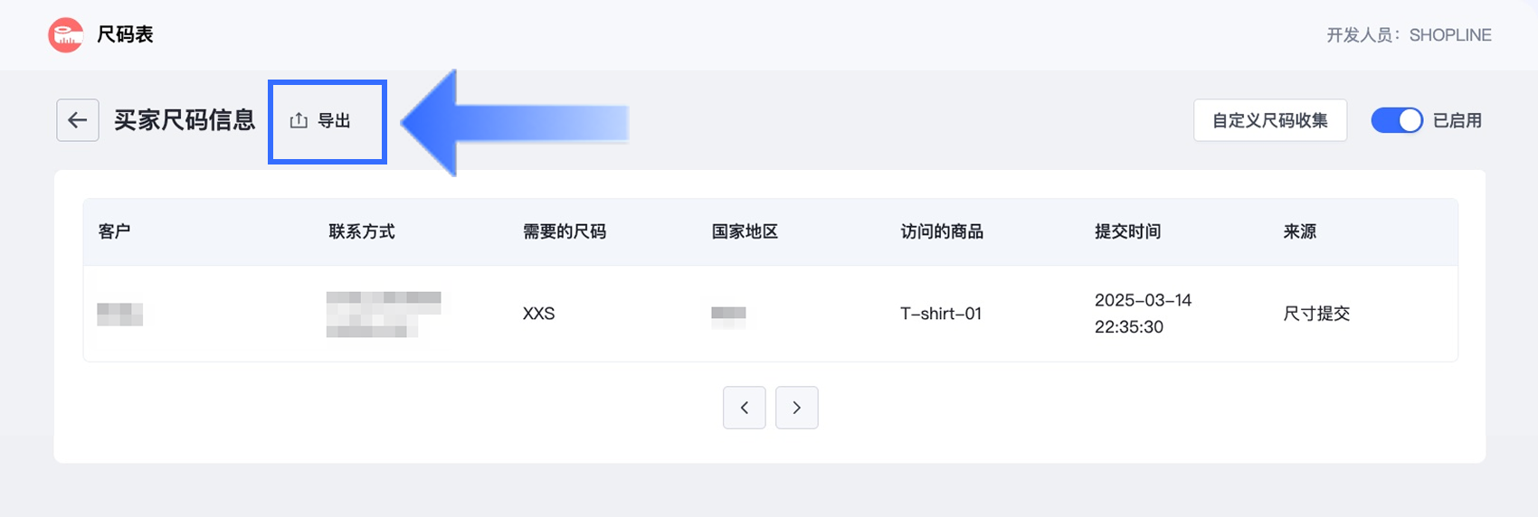Click the 尺码表 app logo icon

tap(65, 35)
